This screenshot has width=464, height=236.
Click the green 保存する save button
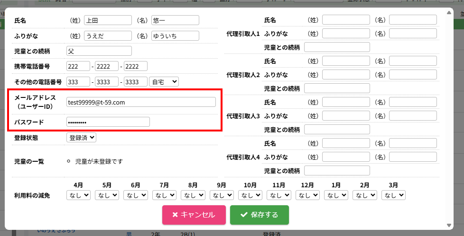tap(259, 215)
